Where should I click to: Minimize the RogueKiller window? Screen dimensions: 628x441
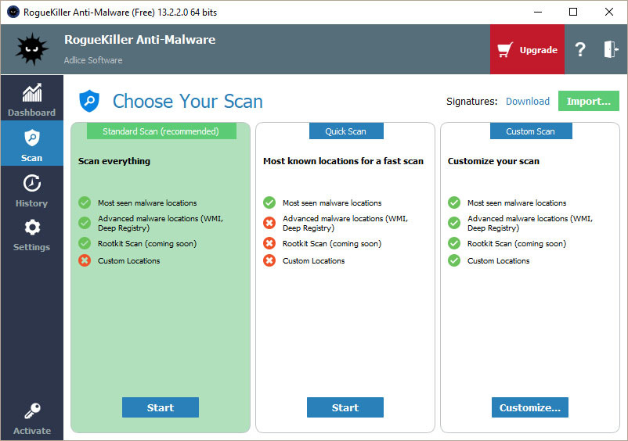pos(538,12)
